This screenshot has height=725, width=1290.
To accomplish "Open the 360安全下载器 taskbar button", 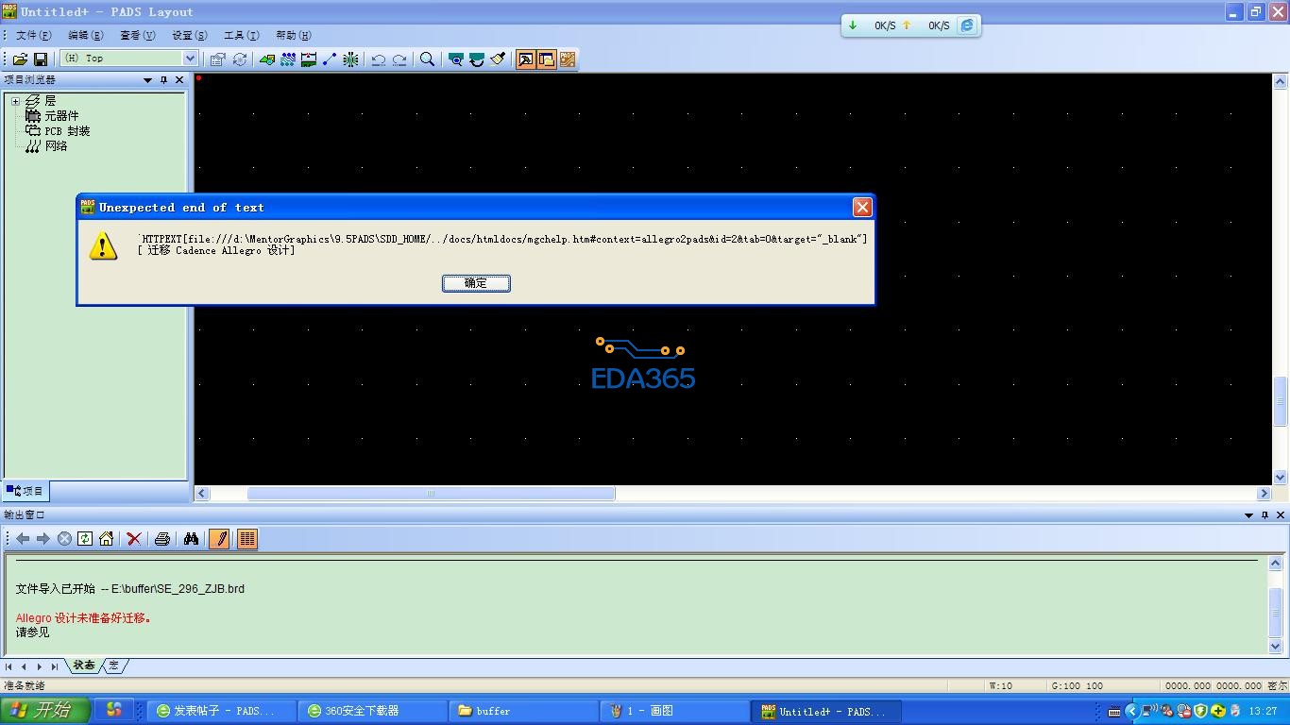I will 373,711.
